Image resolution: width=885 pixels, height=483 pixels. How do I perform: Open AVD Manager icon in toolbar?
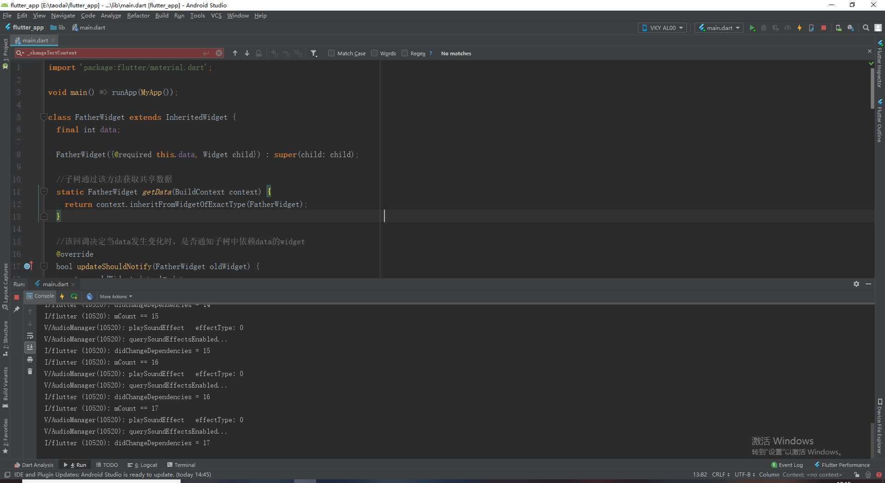838,28
